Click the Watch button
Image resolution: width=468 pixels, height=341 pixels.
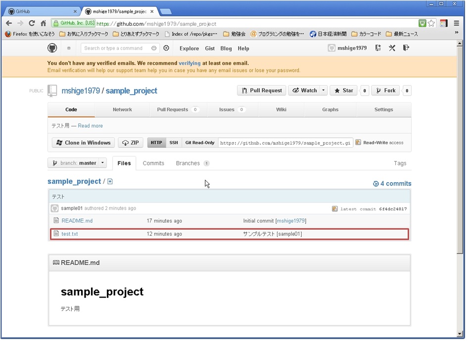pos(304,91)
